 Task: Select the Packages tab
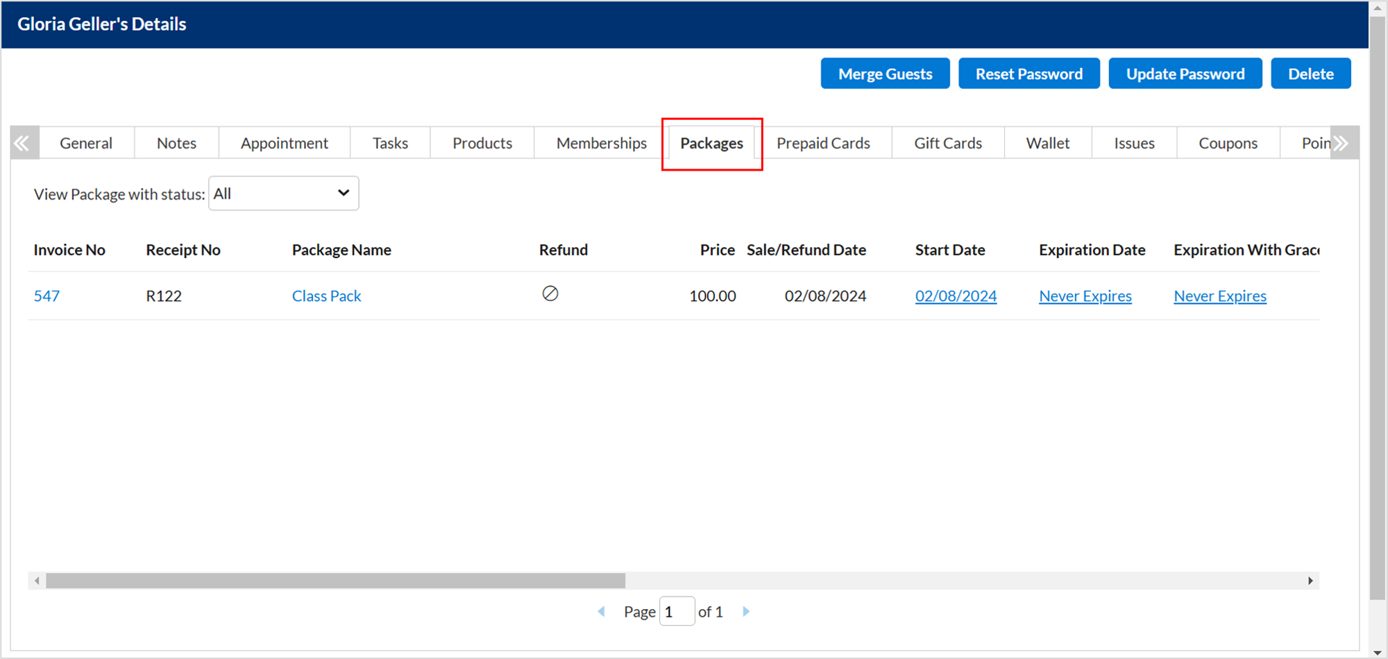coord(712,143)
